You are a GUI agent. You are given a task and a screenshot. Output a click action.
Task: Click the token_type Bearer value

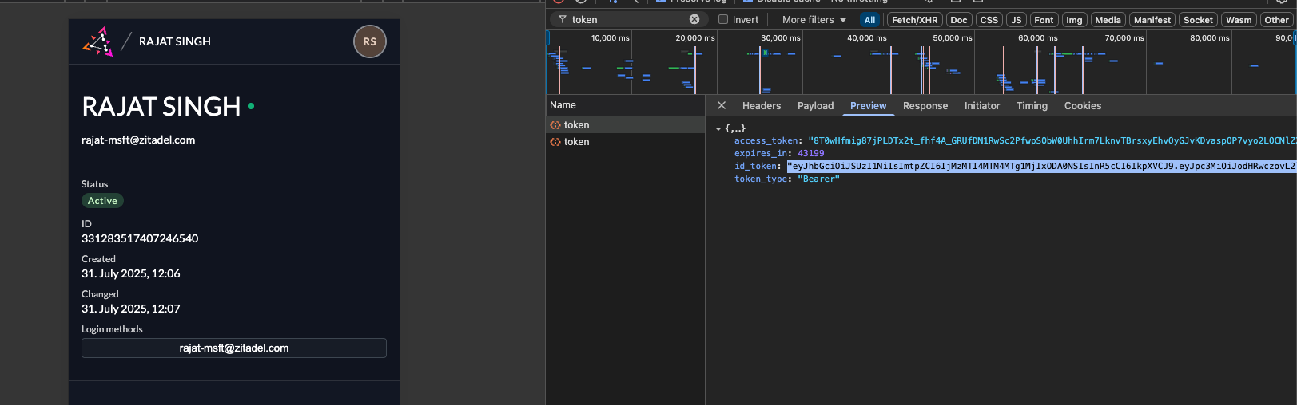coord(819,179)
